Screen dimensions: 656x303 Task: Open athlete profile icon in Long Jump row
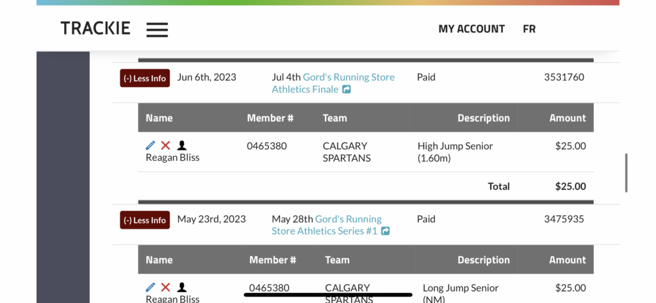(x=181, y=287)
